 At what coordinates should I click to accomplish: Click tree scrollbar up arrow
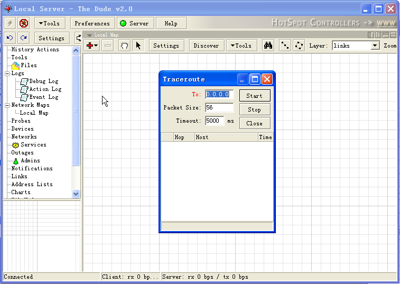[x=76, y=51]
